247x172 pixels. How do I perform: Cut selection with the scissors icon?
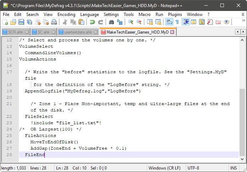[65, 22]
